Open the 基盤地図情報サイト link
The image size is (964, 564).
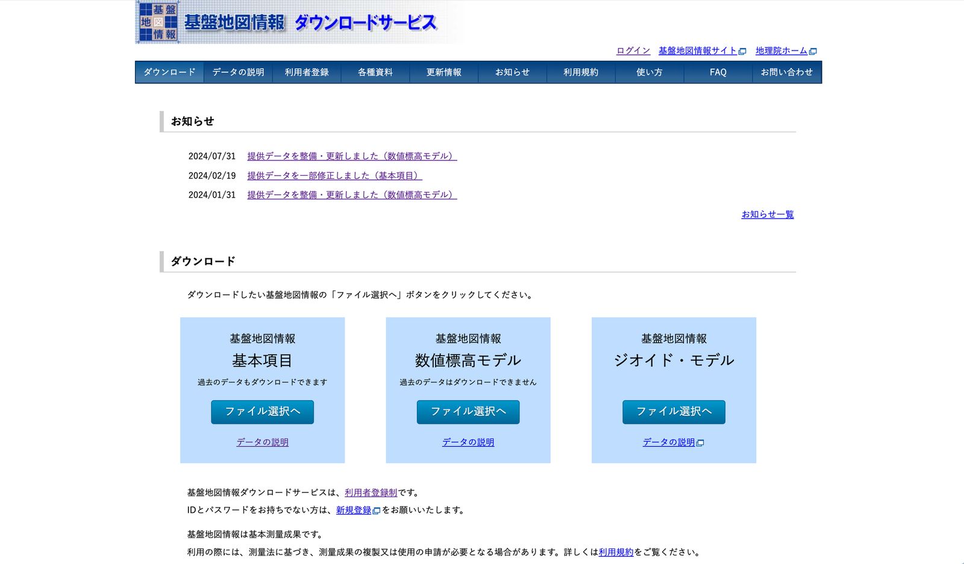coord(698,51)
